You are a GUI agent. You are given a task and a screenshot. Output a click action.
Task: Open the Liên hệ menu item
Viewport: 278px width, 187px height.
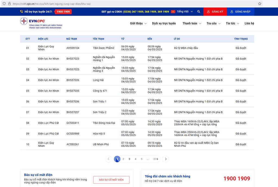pyautogui.click(x=249, y=24)
